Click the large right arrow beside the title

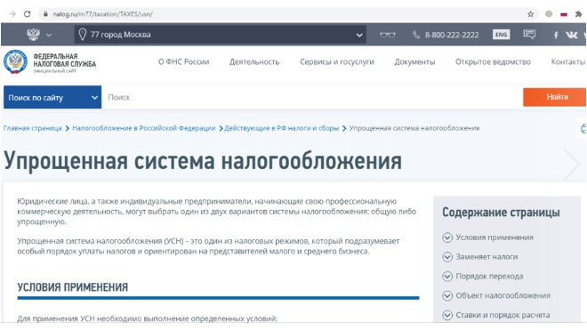pyautogui.click(x=572, y=164)
